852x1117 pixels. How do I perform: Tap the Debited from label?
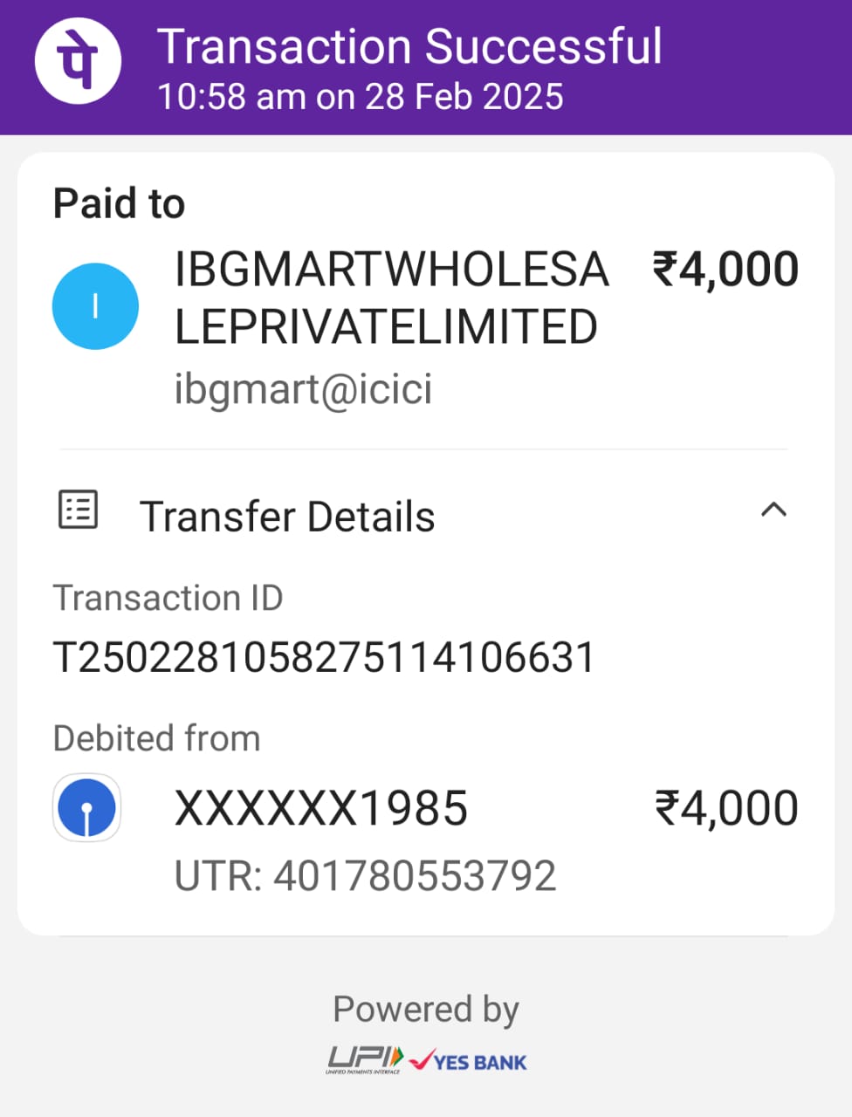point(157,738)
